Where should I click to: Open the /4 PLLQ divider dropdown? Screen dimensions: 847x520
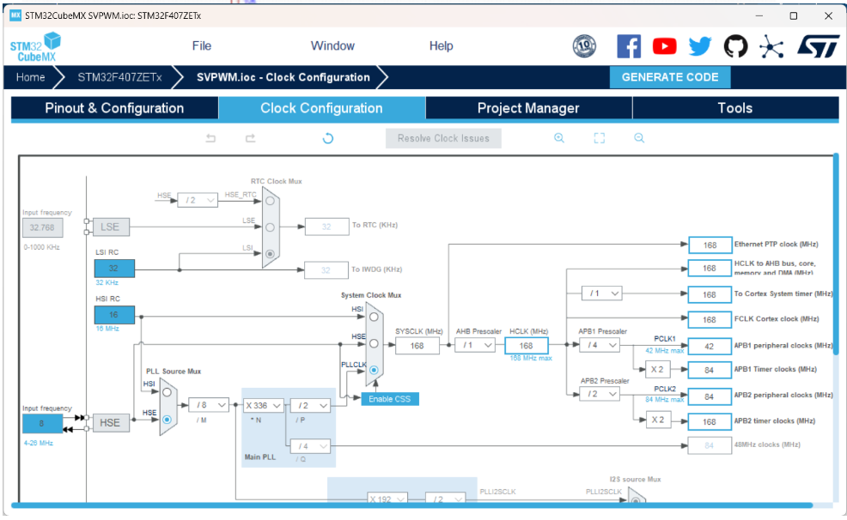point(310,446)
